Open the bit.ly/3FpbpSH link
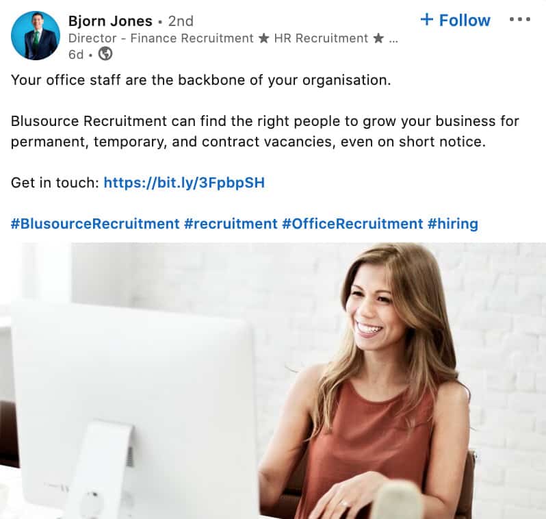The height and width of the screenshot is (519, 546). (x=184, y=183)
